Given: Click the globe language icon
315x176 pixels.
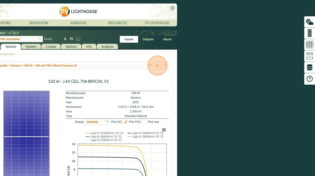Looking at the screenshot, I should (x=172, y=8).
